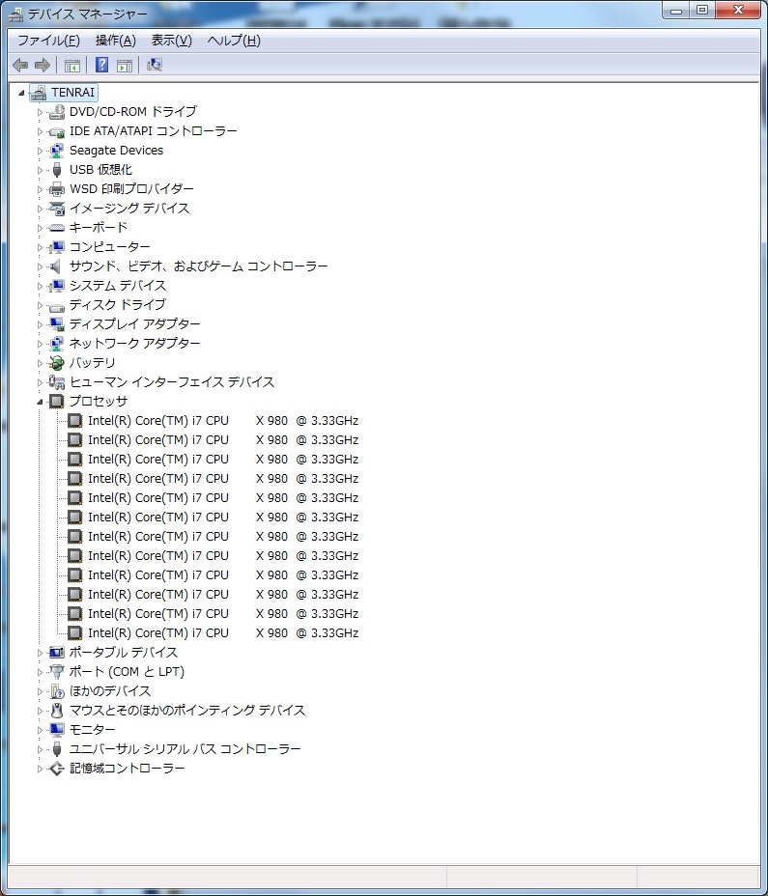The width and height of the screenshot is (768, 896).
Task: Expand the システム デバイス node
Action: pyautogui.click(x=40, y=286)
